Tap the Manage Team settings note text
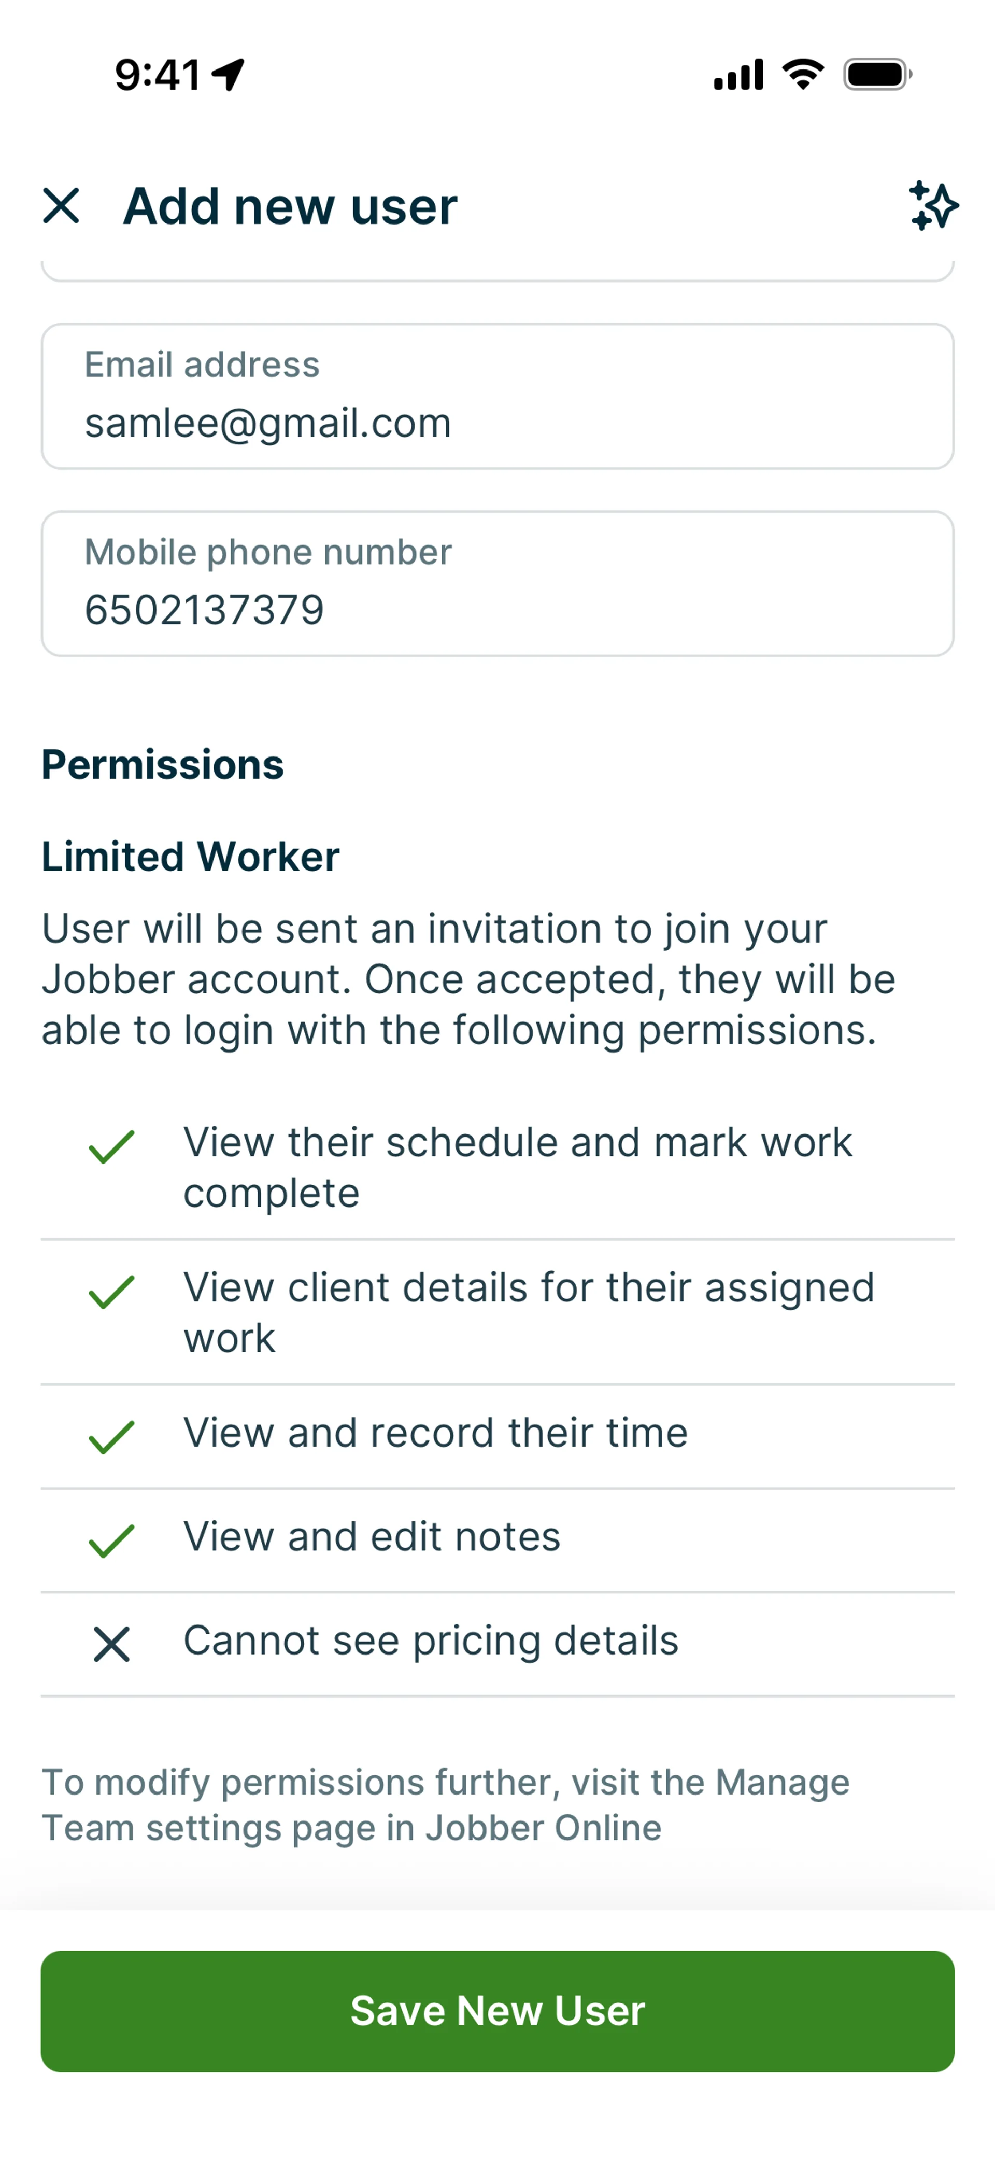The width and height of the screenshot is (995, 2158). (446, 1804)
